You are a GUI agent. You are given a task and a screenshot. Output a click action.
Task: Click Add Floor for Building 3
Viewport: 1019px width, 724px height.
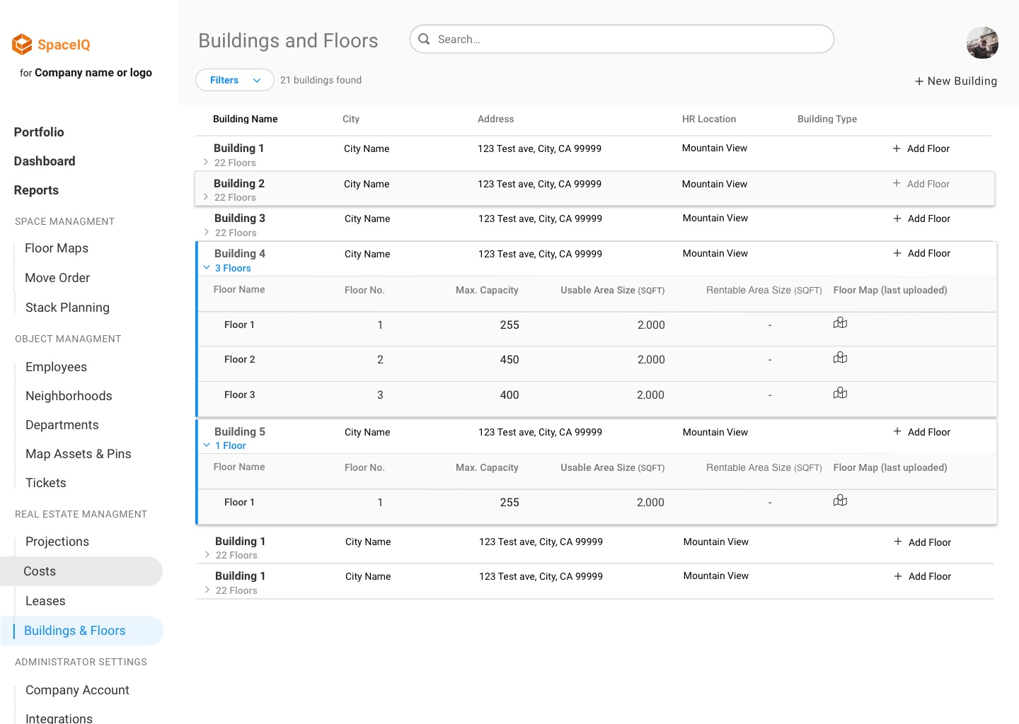(x=921, y=218)
